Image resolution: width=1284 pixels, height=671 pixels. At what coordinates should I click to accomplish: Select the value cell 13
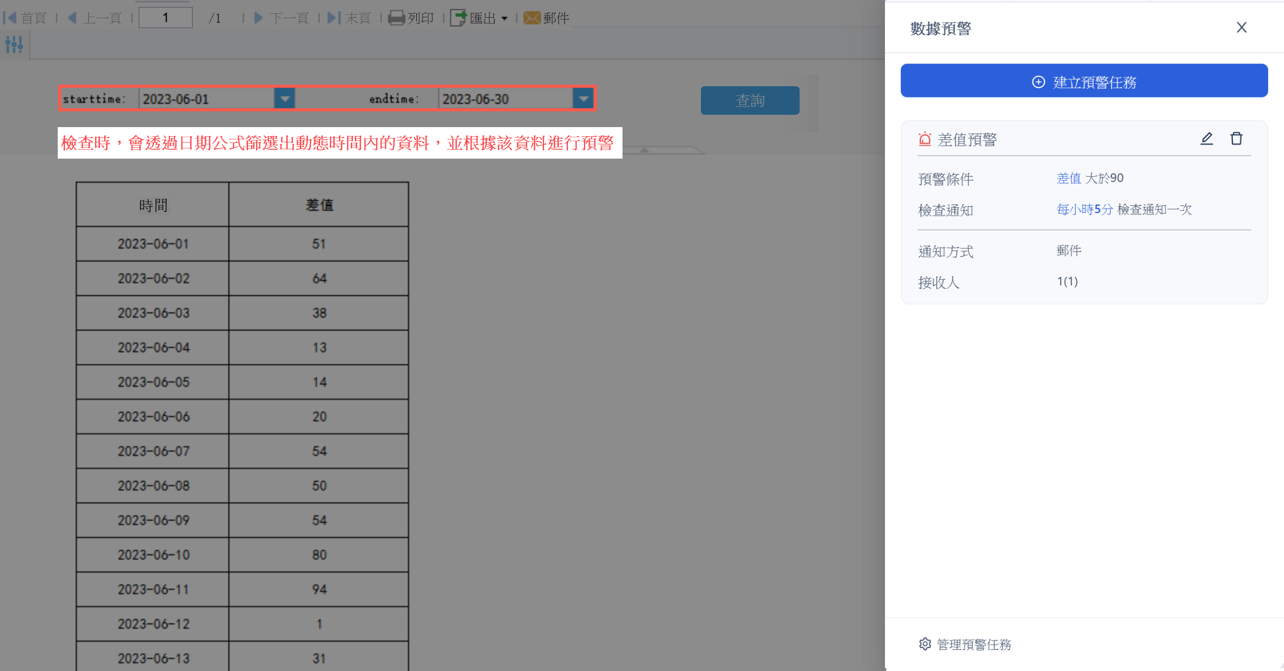coord(319,347)
